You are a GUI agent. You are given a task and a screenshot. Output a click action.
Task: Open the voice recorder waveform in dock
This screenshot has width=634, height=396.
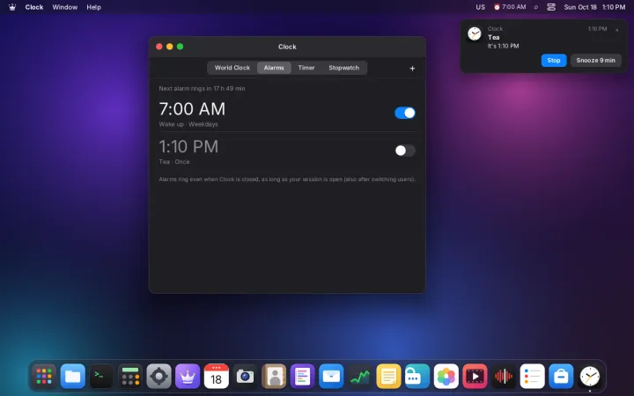click(x=504, y=377)
